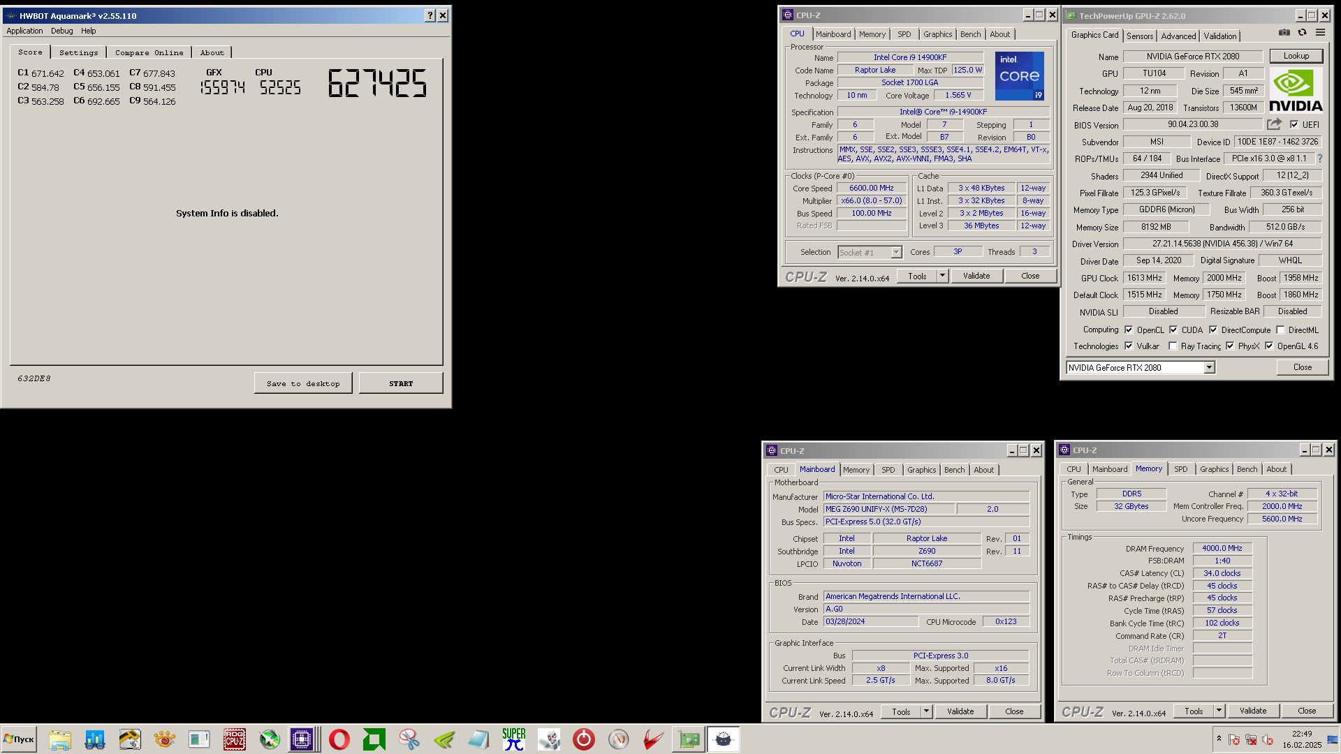Open the GPU-Z graphics card taskbar icon
Viewport: 1341px width, 754px height.
point(689,739)
